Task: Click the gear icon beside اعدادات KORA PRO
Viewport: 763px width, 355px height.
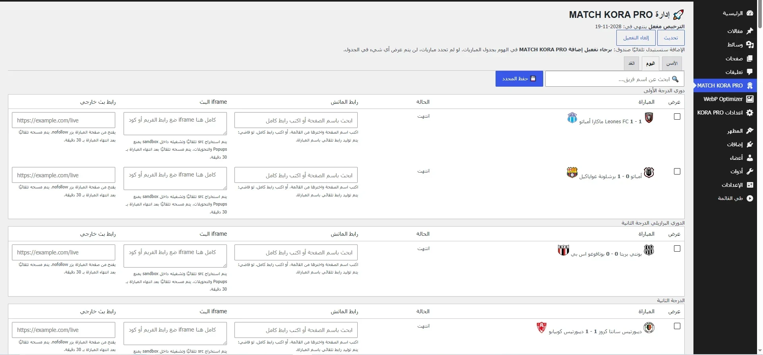Action: 750,113
